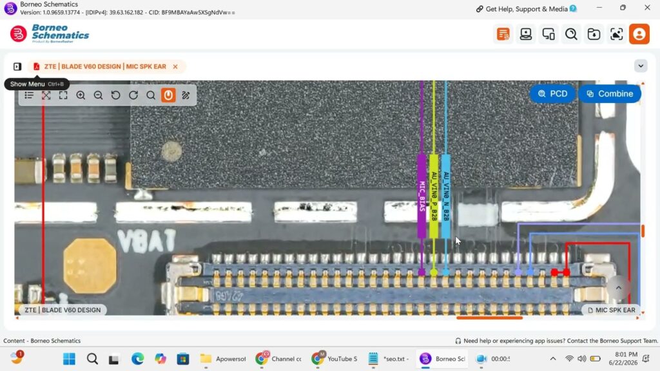Viewport: 660px width, 371px height.
Task: Toggle the Show Menu sidebar panel icon
Action: click(17, 66)
